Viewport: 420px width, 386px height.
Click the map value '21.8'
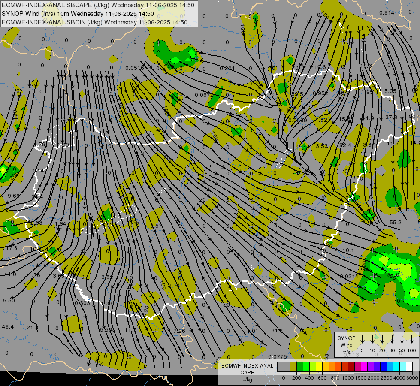coord(32,327)
